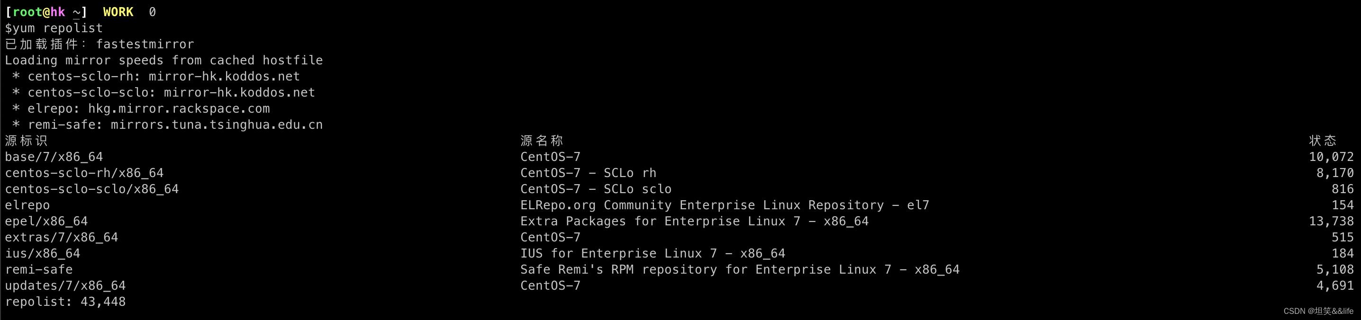1361x320 pixels.
Task: Click the 源标识 column header
Action: tap(26, 141)
